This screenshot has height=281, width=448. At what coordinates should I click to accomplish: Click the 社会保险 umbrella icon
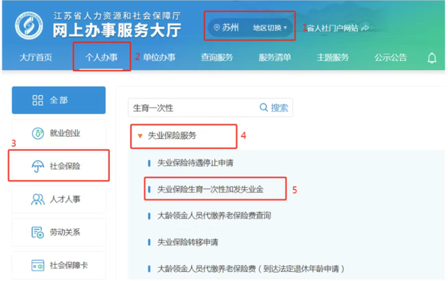(x=36, y=166)
